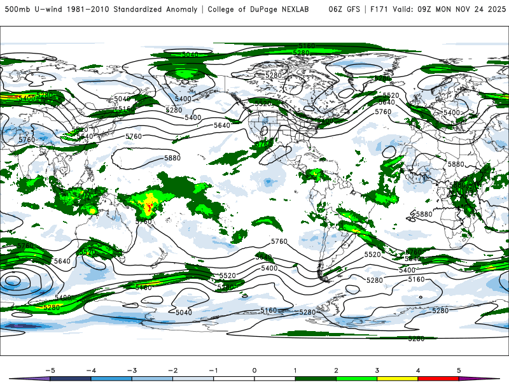Click the '5520' contour label over the North Atlantic
This screenshot has height=382, width=509.
tap(391, 95)
